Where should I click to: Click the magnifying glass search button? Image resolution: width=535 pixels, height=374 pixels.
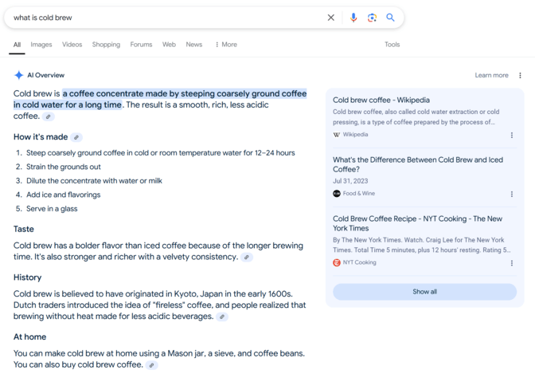[390, 18]
